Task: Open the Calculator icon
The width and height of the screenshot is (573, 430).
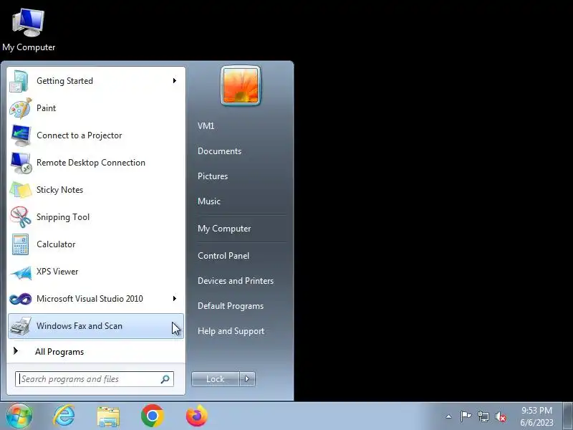Action: (20, 244)
